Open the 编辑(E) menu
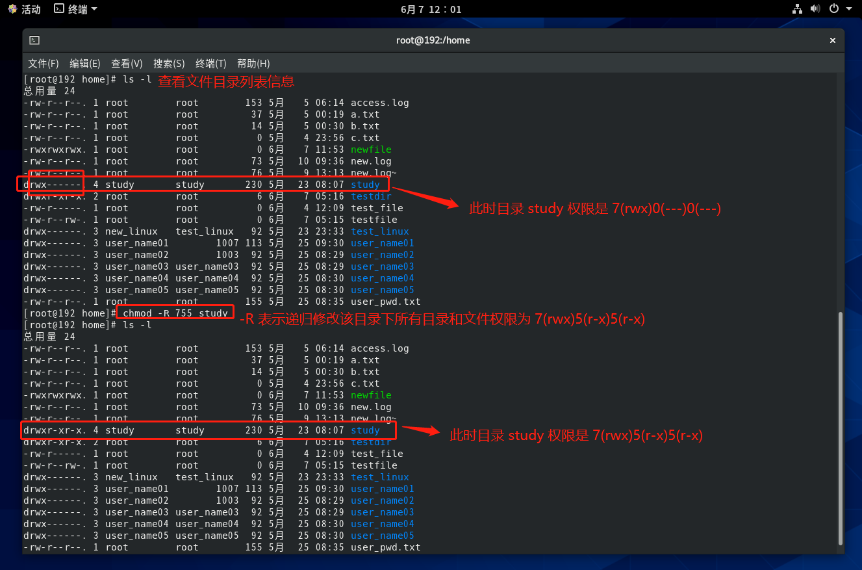This screenshot has width=862, height=570. click(x=85, y=64)
